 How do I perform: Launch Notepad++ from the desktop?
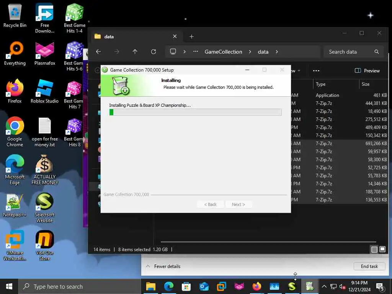pyautogui.click(x=14, y=205)
